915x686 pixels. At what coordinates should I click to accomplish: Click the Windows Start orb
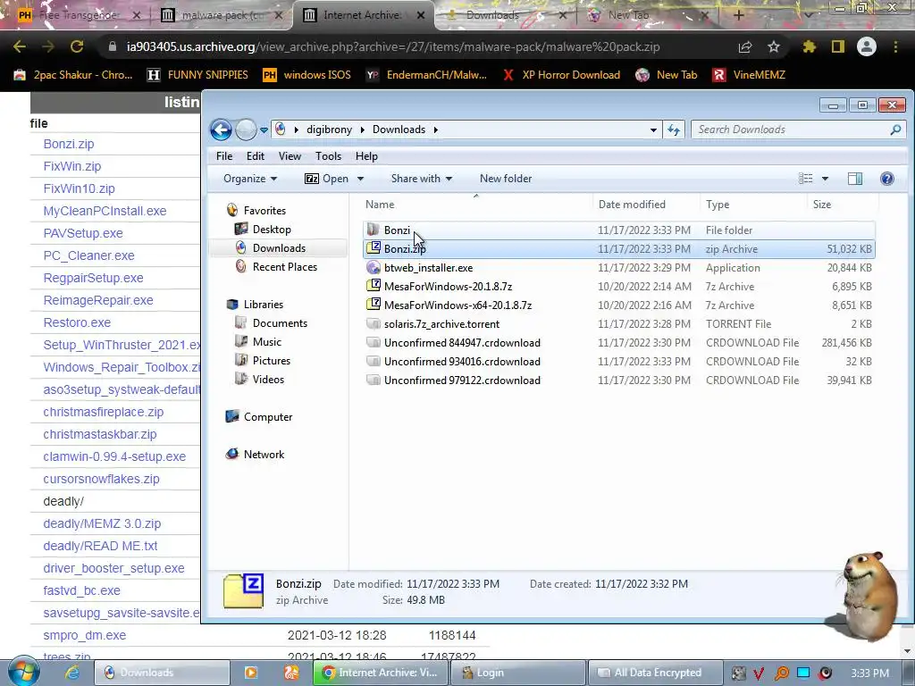24,672
